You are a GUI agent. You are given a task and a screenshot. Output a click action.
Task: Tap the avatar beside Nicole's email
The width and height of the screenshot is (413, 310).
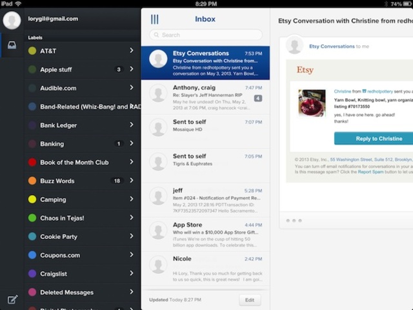(x=158, y=264)
